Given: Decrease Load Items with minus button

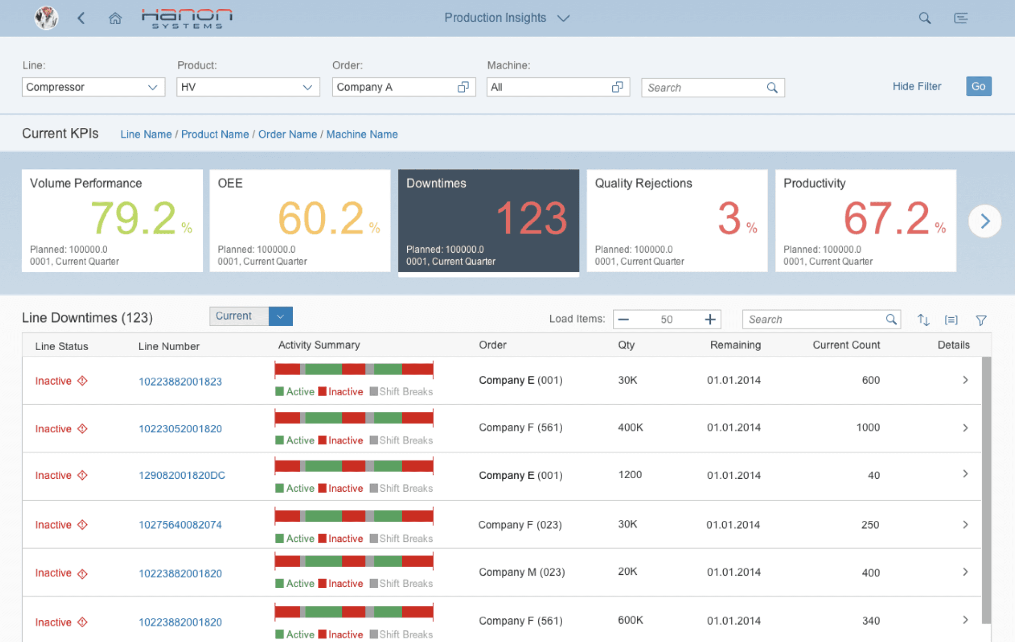Looking at the screenshot, I should coord(623,319).
